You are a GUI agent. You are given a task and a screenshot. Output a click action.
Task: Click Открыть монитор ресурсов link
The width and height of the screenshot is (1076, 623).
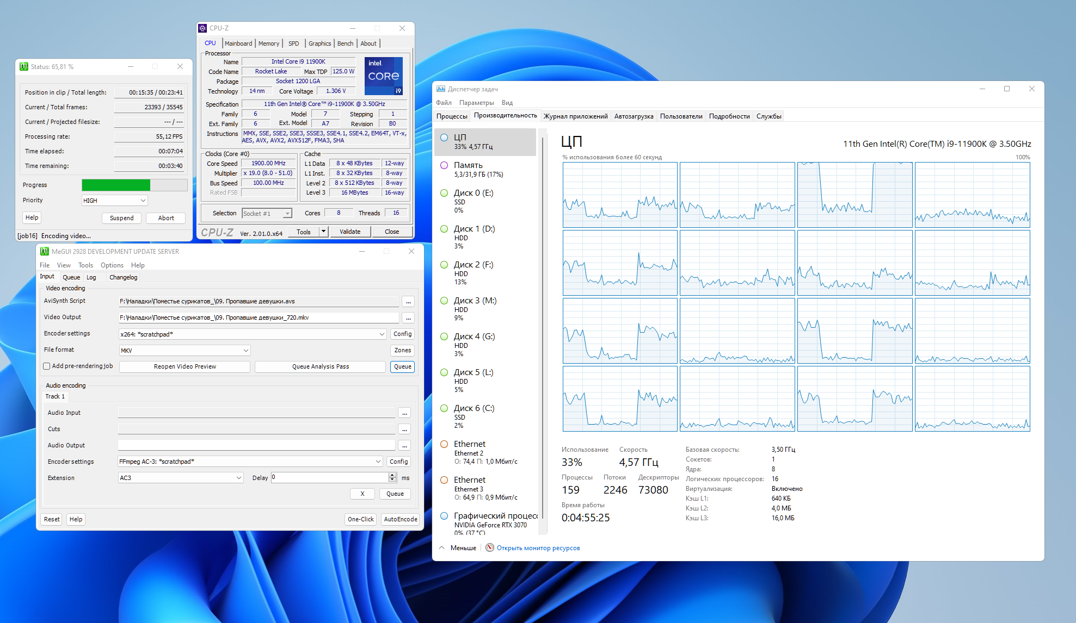538,548
